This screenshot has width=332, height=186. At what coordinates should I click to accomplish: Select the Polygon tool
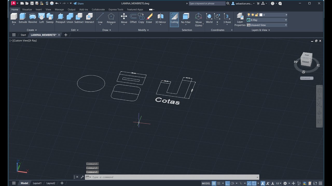point(111,18)
